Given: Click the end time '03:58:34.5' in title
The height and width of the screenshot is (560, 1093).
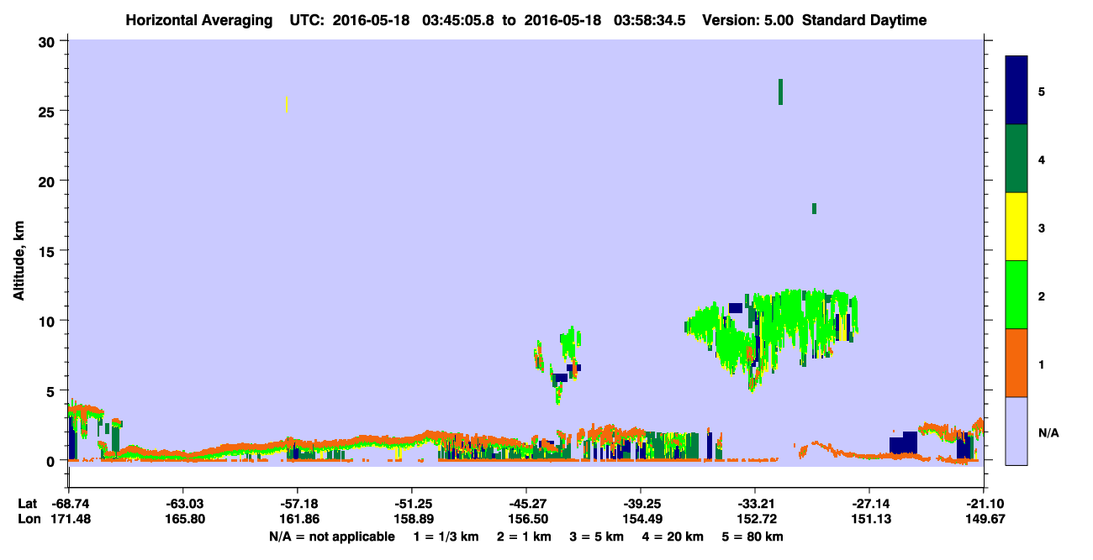Looking at the screenshot, I should 649,20.
